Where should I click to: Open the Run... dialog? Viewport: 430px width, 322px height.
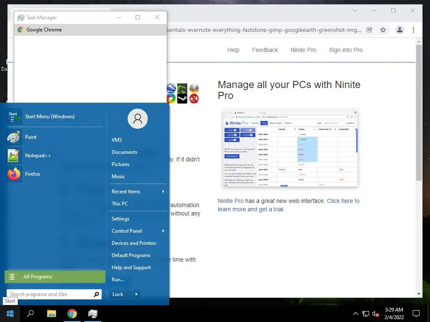click(118, 280)
